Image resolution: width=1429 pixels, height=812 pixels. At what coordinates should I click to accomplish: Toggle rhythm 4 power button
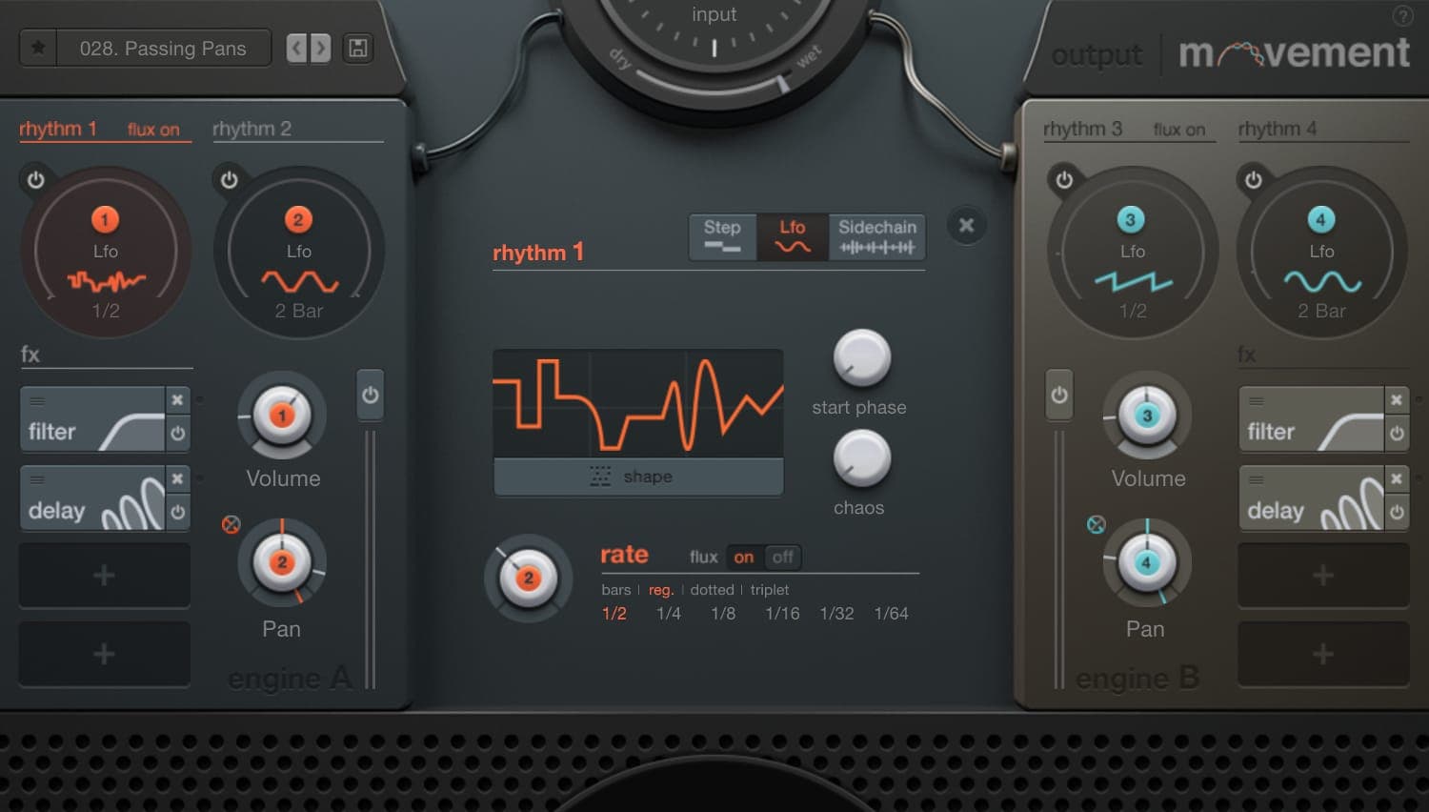(x=1254, y=179)
